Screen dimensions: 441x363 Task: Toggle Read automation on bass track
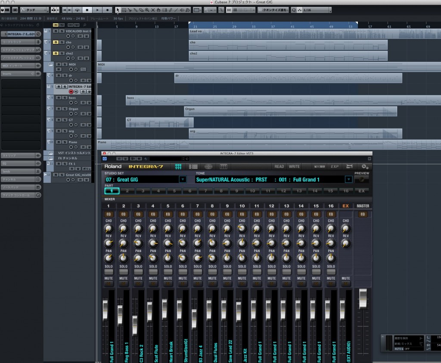[x=83, y=102]
